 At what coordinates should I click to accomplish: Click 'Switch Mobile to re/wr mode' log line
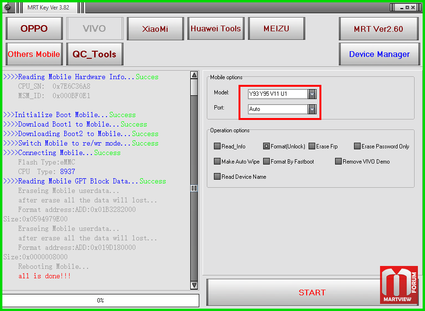(81, 144)
